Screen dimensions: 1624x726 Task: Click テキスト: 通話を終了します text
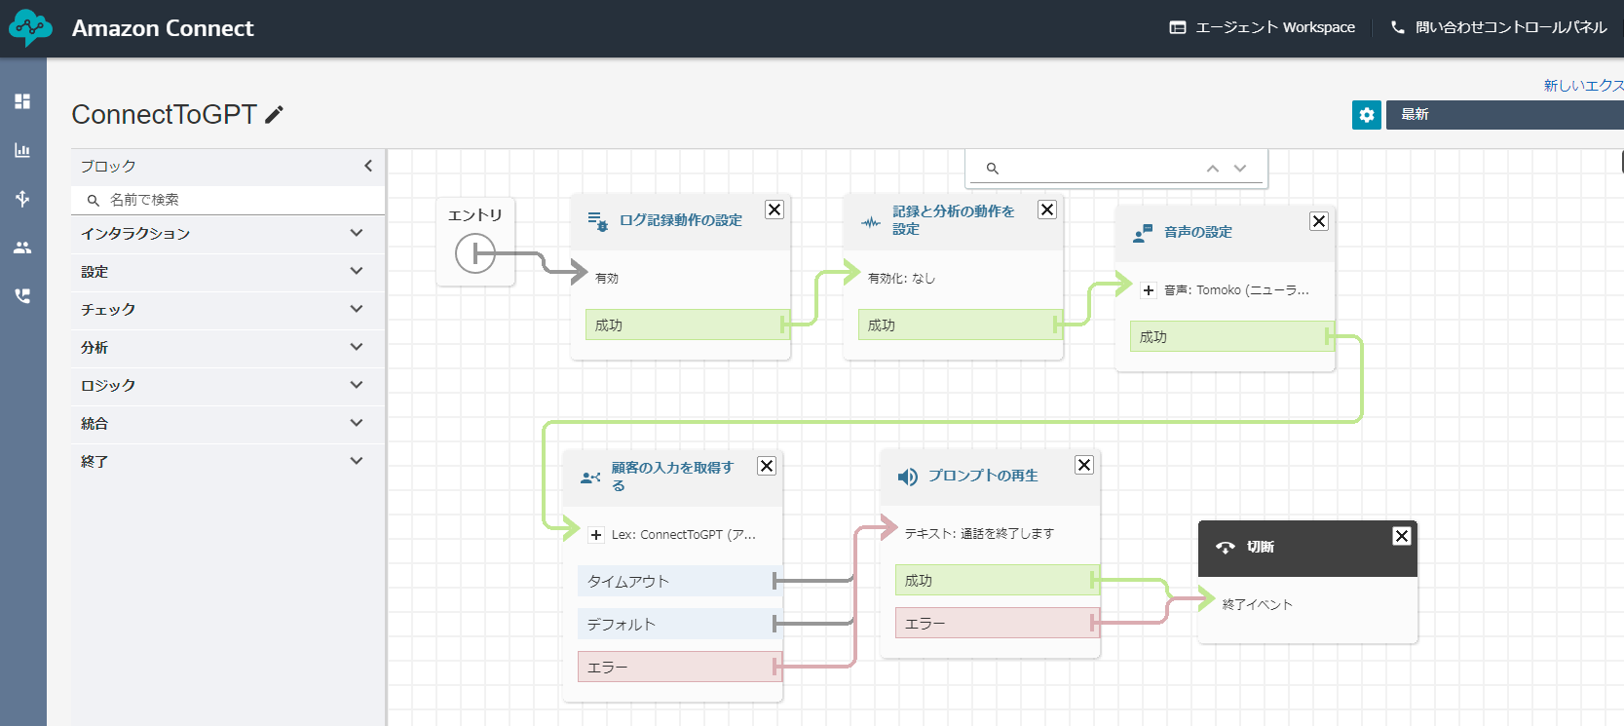click(979, 534)
